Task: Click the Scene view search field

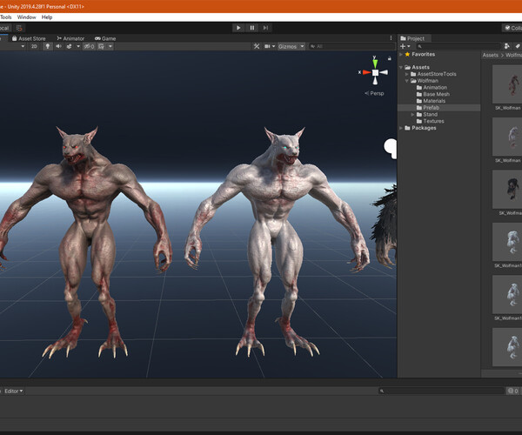Action: [x=351, y=46]
